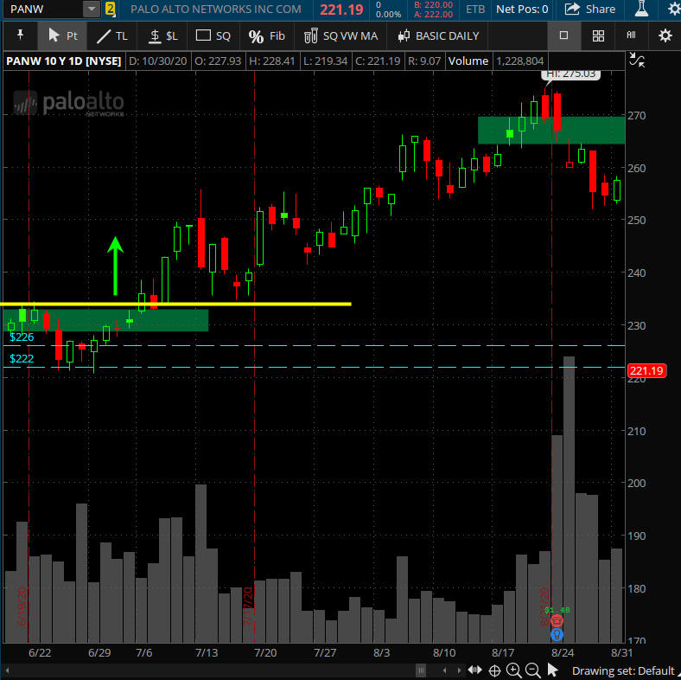Open the Drawing set: Default menu
The width and height of the screenshot is (681, 680).
click(x=622, y=670)
